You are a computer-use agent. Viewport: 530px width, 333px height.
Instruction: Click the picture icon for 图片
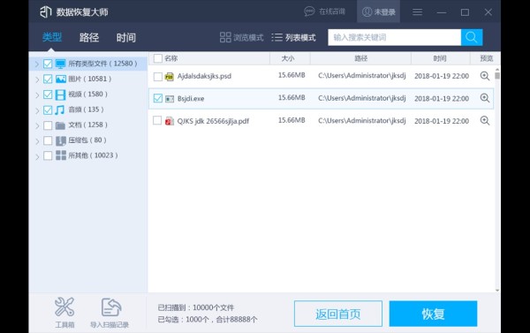(x=61, y=79)
